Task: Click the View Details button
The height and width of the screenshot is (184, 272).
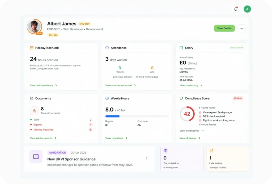Action: pos(224,28)
